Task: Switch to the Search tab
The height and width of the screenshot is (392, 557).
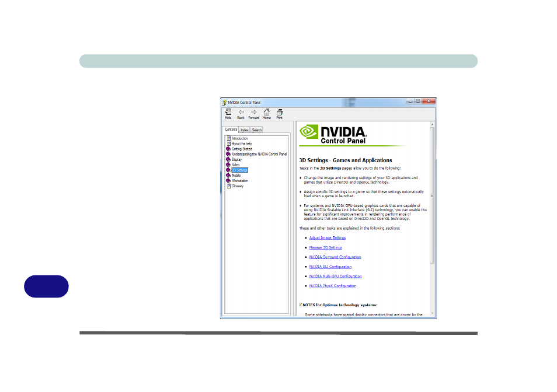Action: [x=256, y=130]
